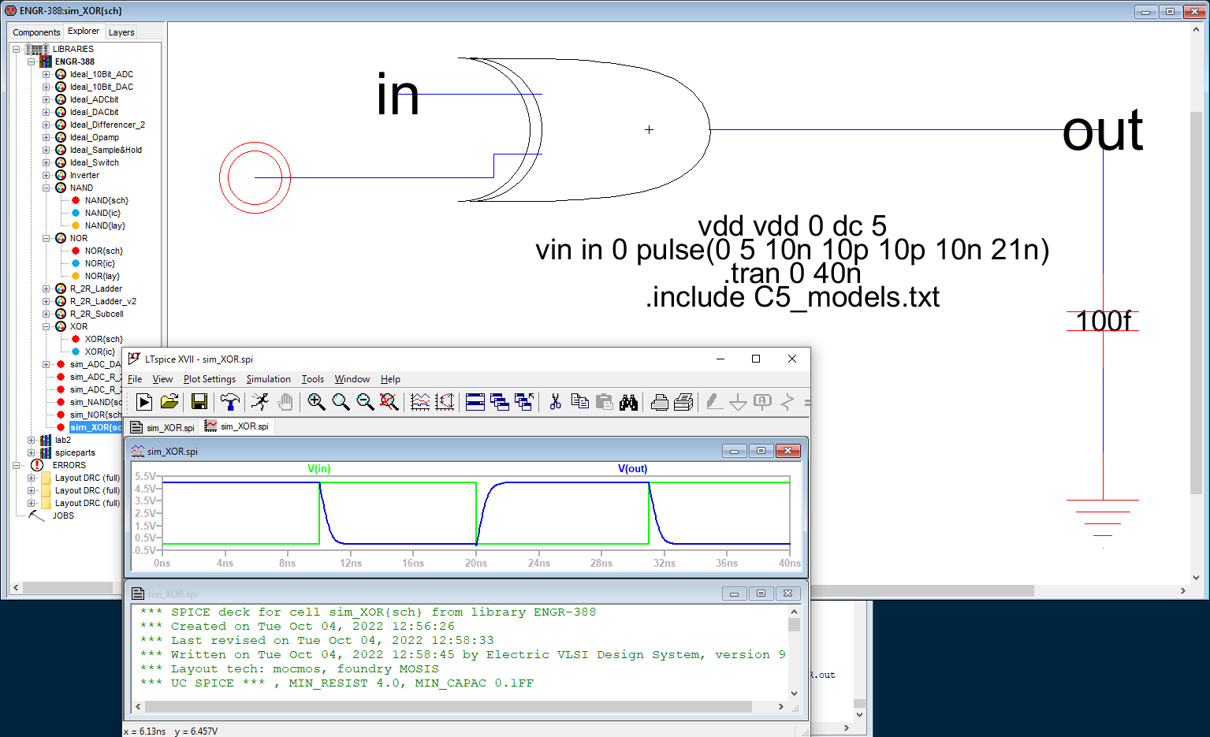Collapse the ENGR-388 library node
The image size is (1210, 737).
[x=32, y=61]
